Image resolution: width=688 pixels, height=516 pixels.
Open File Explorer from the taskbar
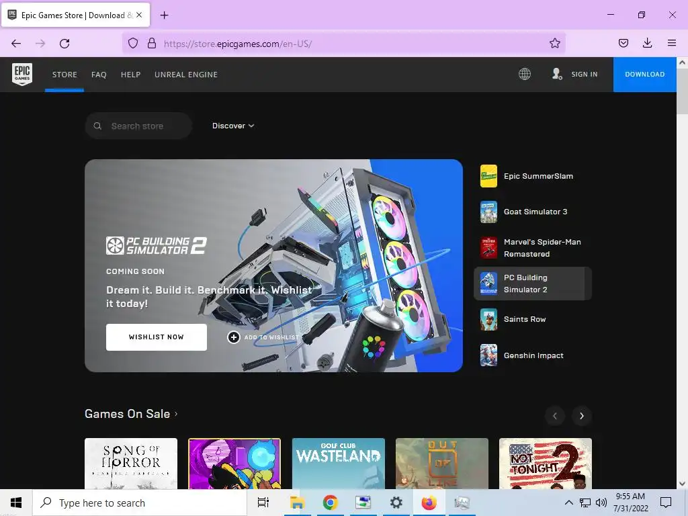click(x=297, y=503)
